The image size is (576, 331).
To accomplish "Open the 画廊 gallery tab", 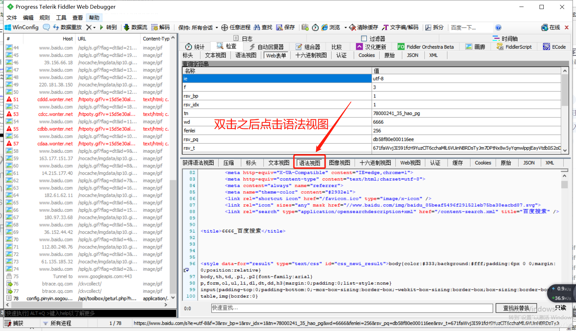I will [475, 47].
